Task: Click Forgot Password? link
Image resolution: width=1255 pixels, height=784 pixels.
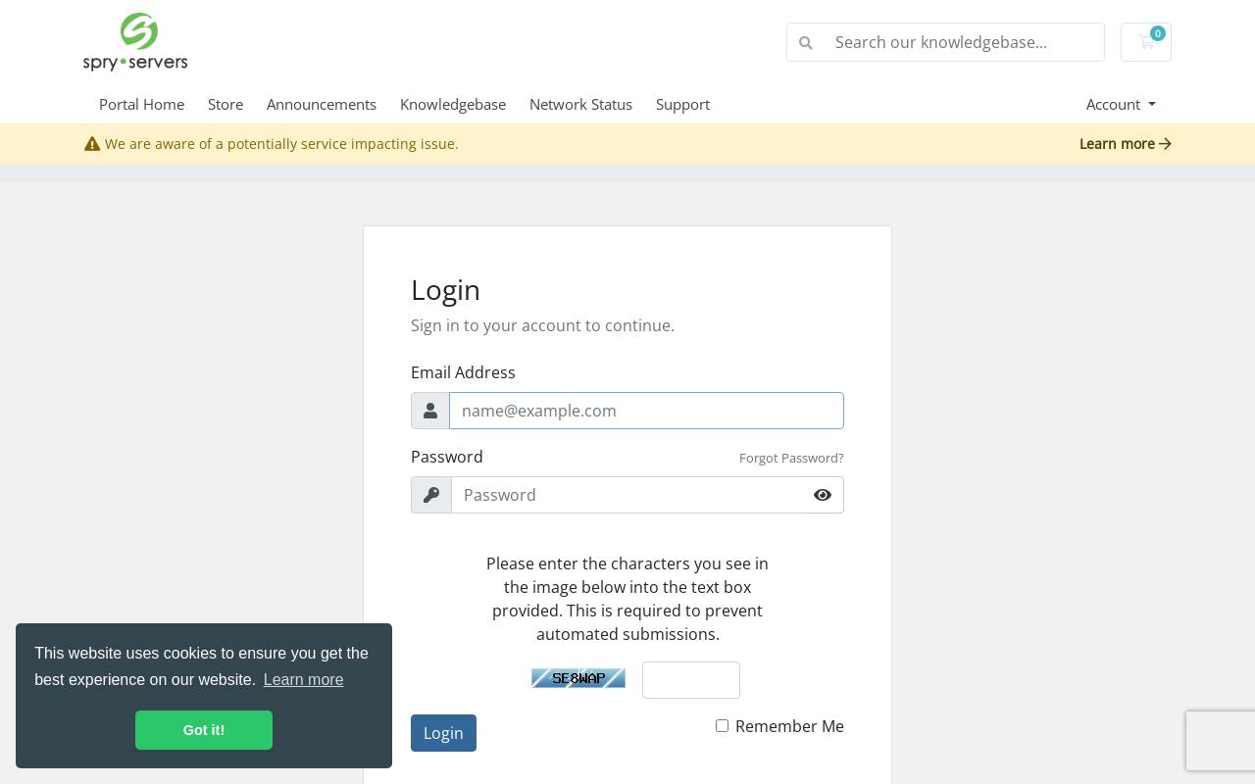Action: tap(791, 458)
